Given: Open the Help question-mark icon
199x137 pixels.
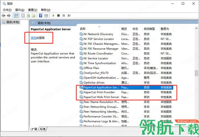Looking at the screenshot, I should pyautogui.click(x=41, y=16).
